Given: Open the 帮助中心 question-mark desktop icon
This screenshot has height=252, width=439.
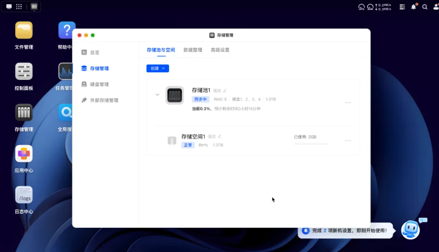Looking at the screenshot, I should point(66,30).
